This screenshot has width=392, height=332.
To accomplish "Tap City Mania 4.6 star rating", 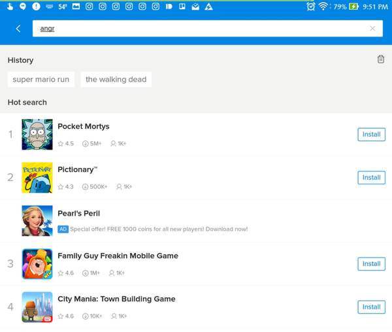I will click(x=66, y=316).
